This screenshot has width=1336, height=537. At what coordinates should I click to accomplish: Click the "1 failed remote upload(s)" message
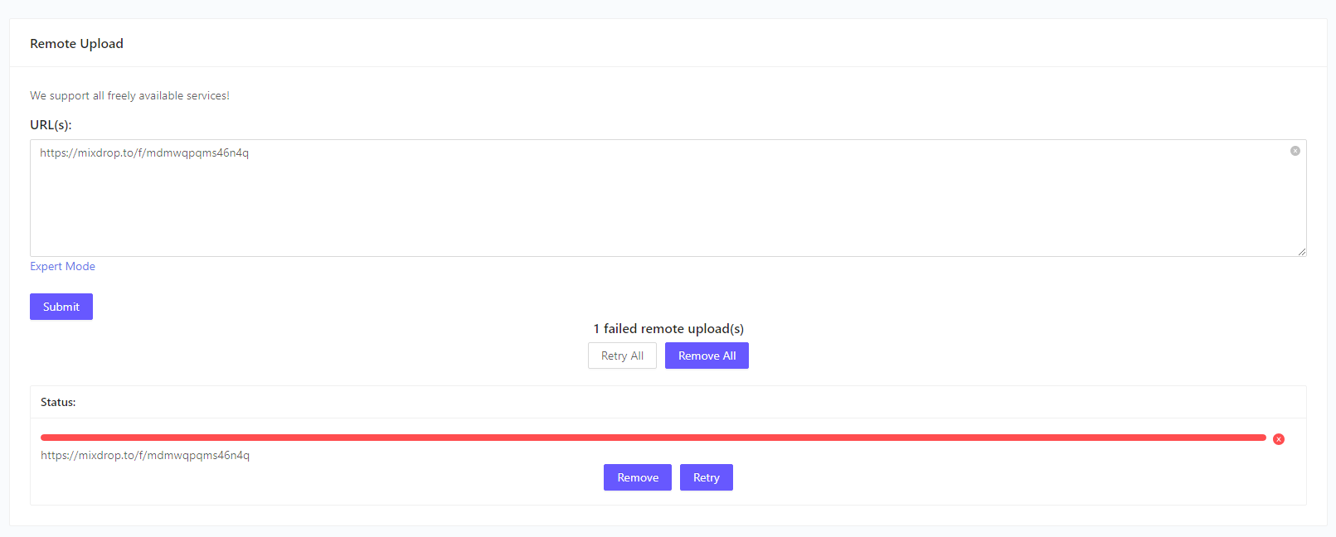tap(668, 328)
